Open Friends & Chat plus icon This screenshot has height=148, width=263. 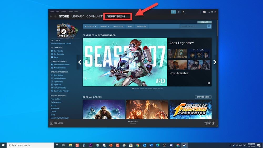click(x=213, y=123)
